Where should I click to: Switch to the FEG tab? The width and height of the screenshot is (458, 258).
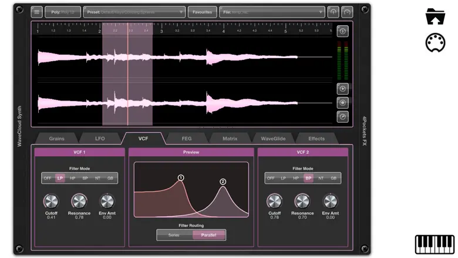pyautogui.click(x=187, y=139)
